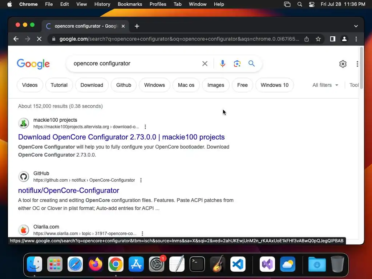Apply the Download filter chip
This screenshot has width=372, height=279.
(92, 85)
